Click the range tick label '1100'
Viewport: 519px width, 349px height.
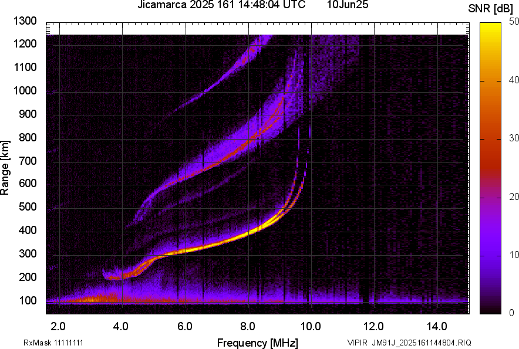[25, 67]
